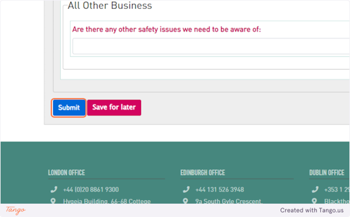This screenshot has height=217, width=350.
Task: Click the Edinburgh office phone icon
Action: 186,190
